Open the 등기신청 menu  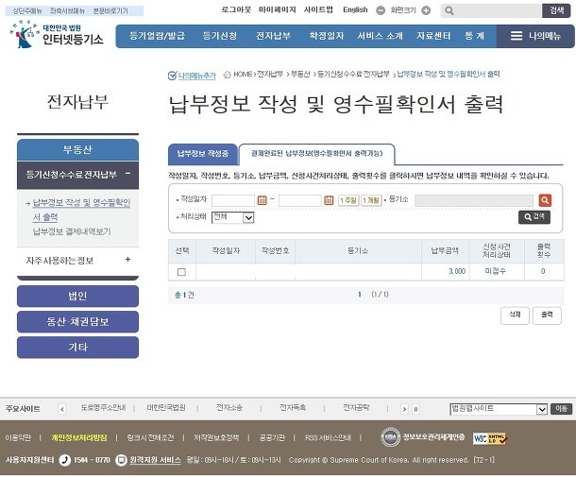coord(220,36)
